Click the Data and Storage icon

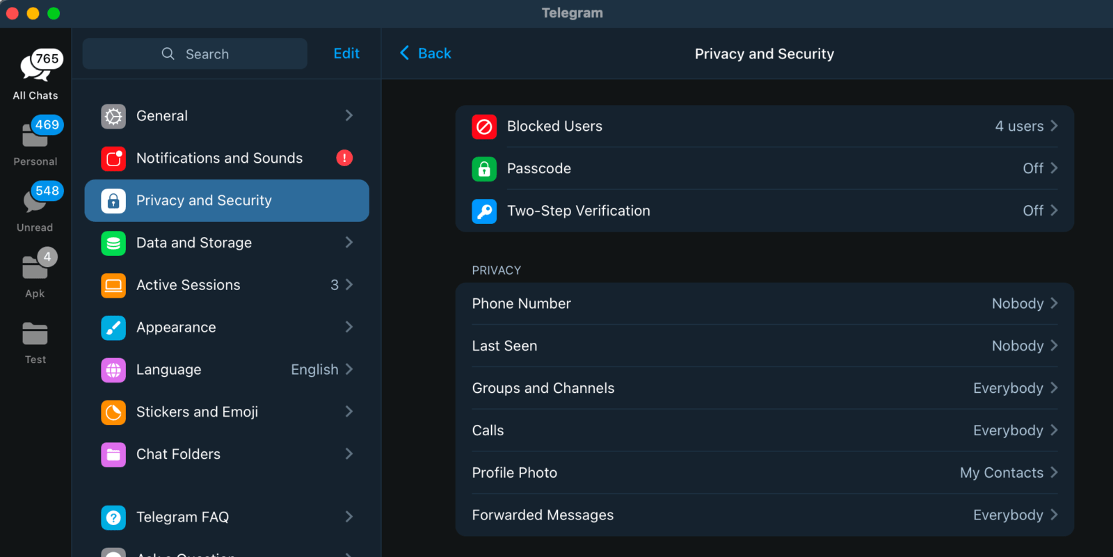coord(113,243)
